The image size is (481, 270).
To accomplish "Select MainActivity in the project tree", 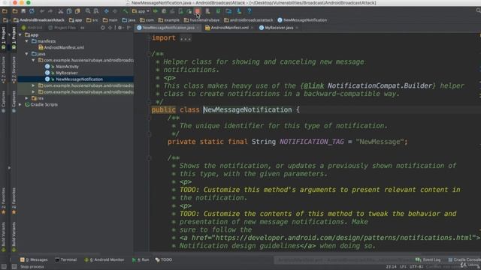I will pyautogui.click(x=62, y=67).
